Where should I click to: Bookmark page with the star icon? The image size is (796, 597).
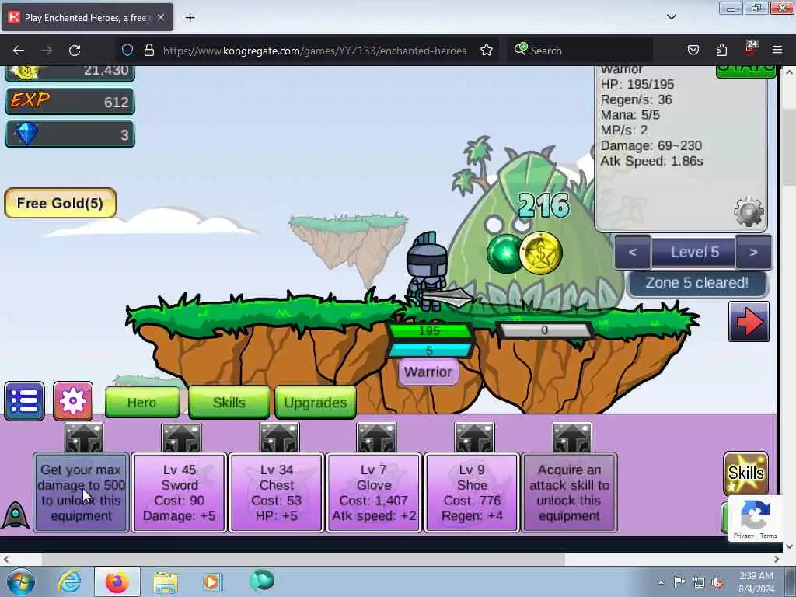(x=487, y=51)
